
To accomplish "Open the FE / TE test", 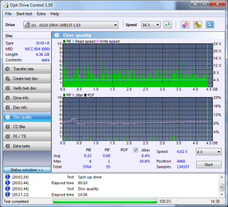I will point(27,136).
